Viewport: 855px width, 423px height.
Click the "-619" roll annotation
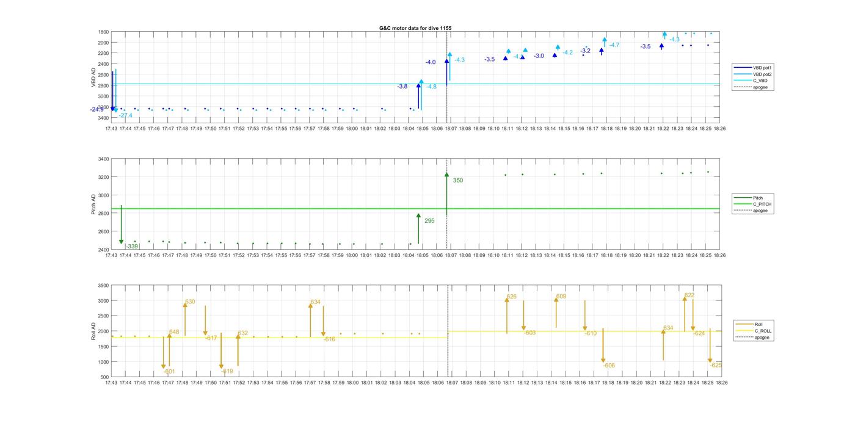pyautogui.click(x=227, y=371)
